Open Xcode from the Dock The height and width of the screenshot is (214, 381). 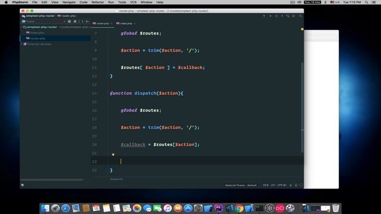click(249, 208)
